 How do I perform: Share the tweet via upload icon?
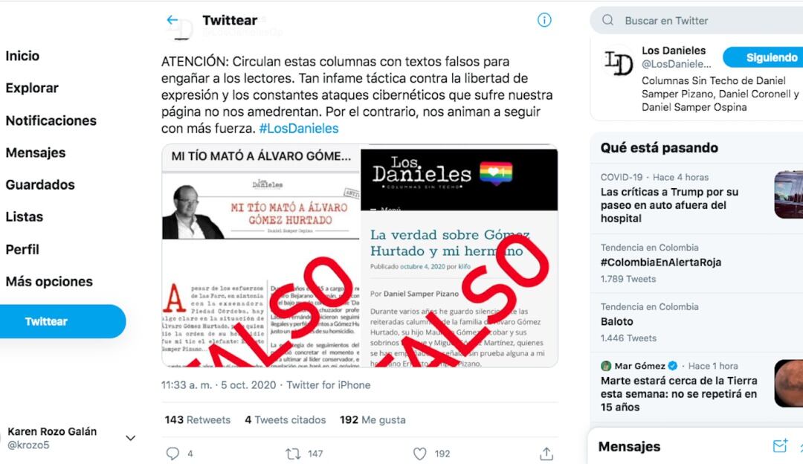(x=546, y=454)
